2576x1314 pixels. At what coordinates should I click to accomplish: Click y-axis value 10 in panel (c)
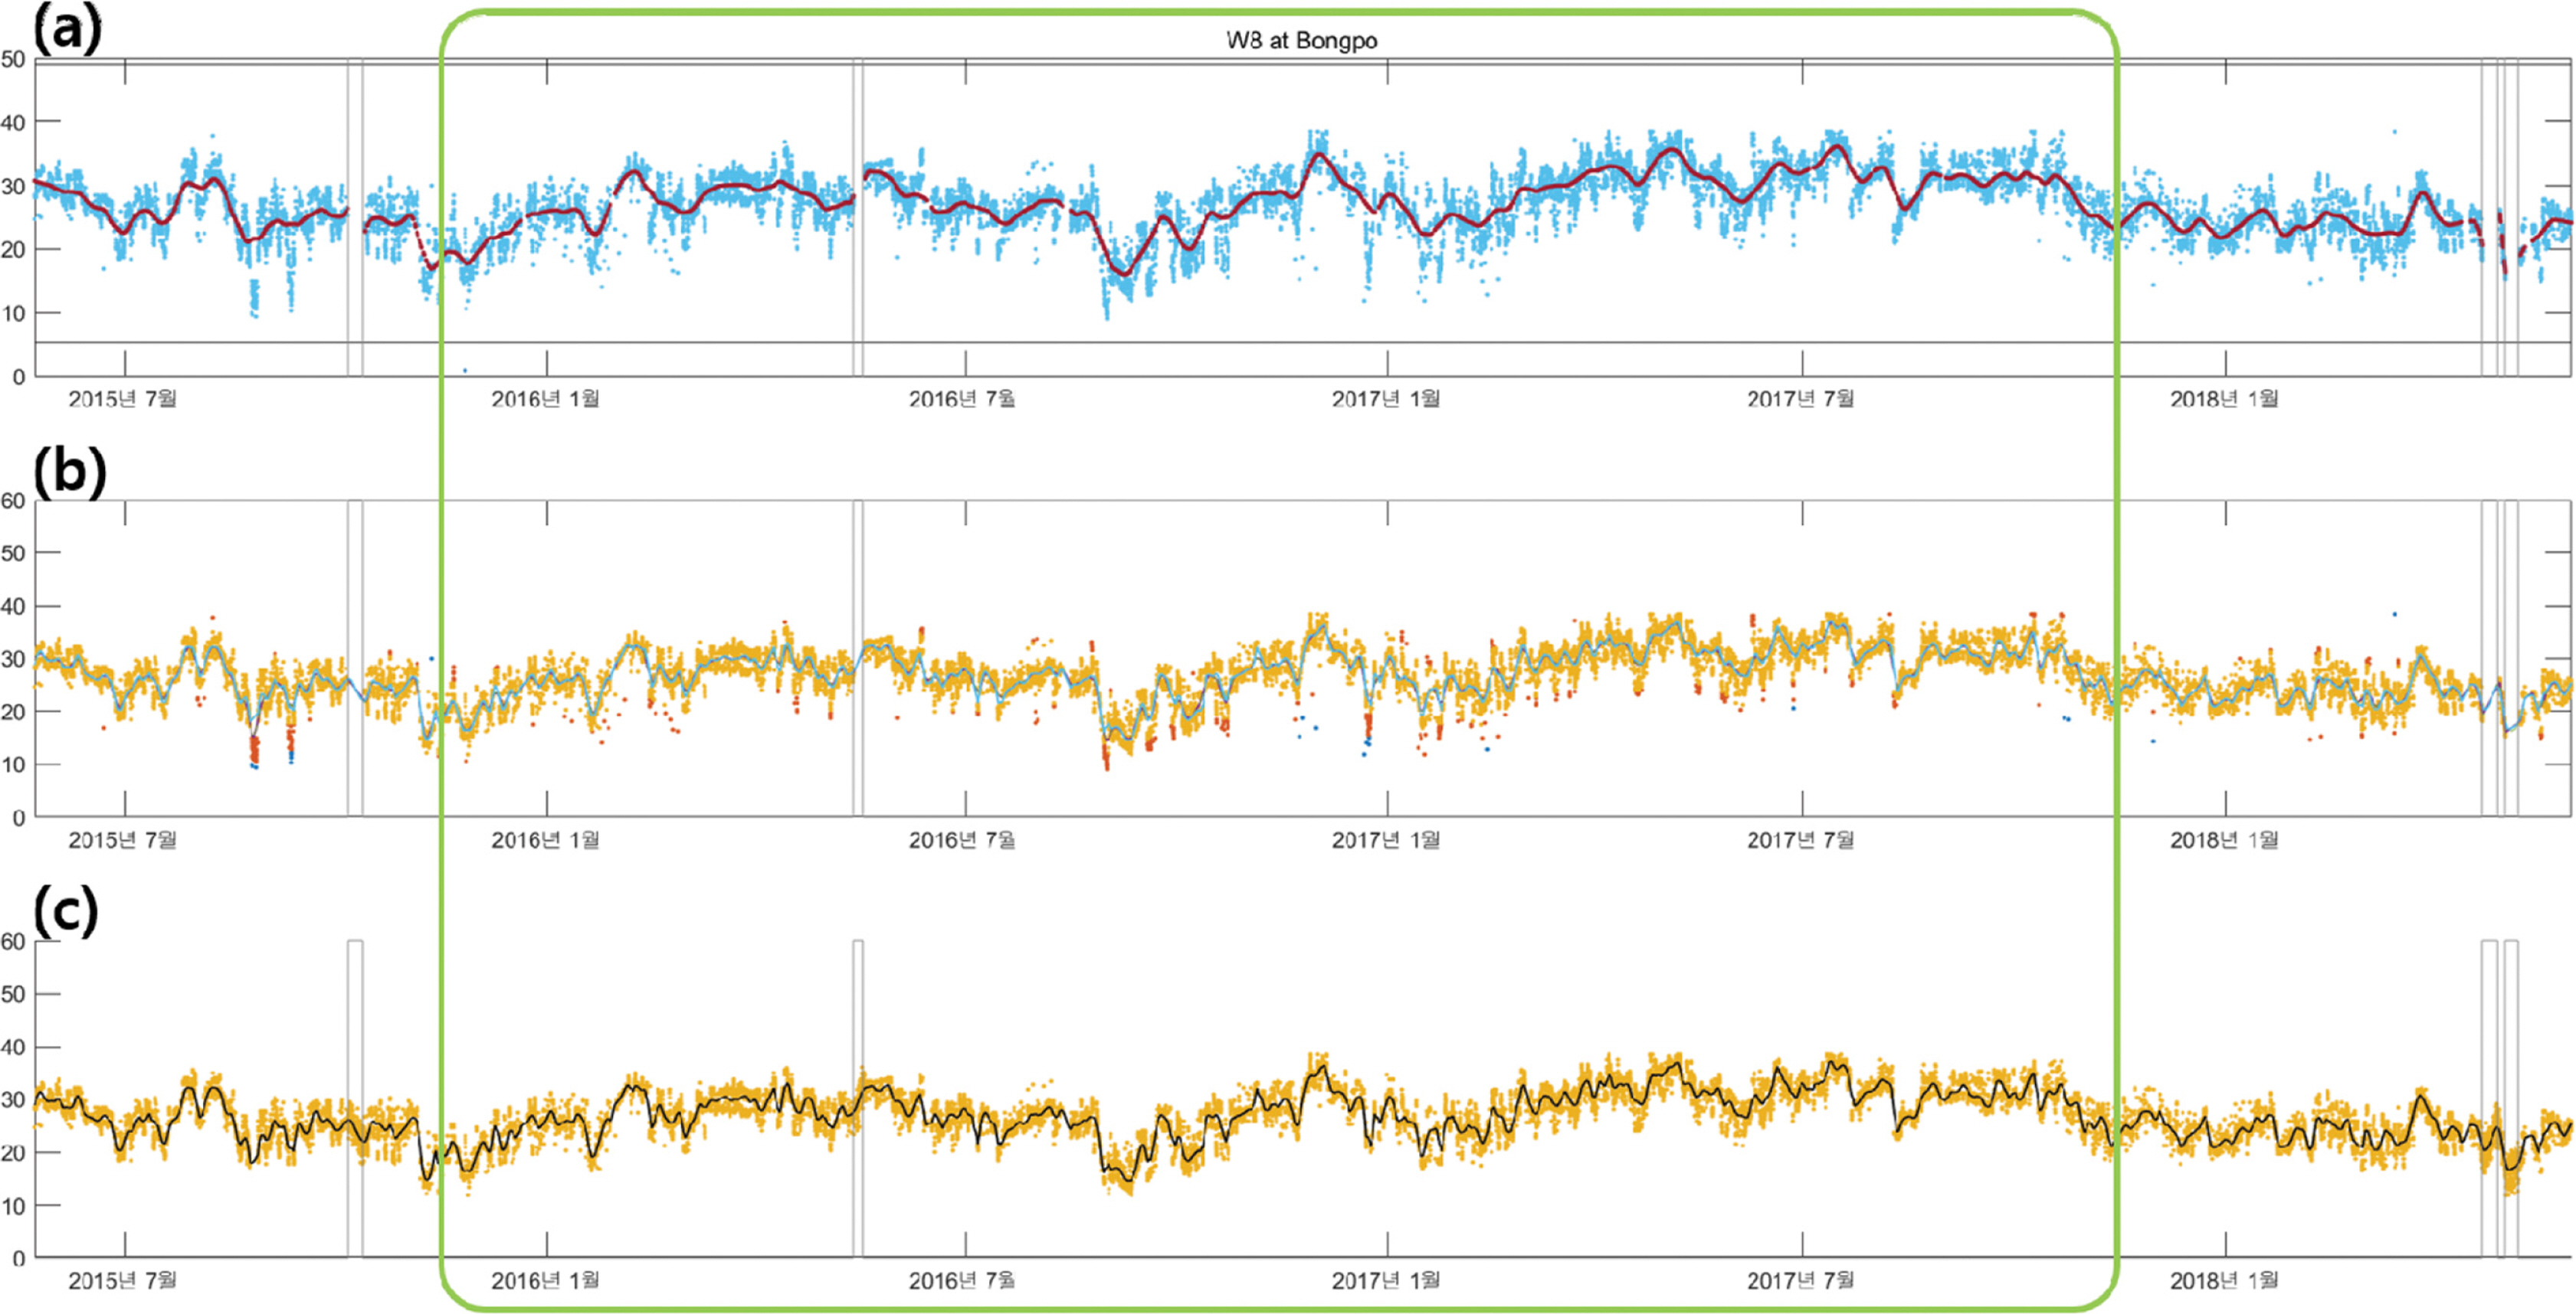click(13, 1205)
